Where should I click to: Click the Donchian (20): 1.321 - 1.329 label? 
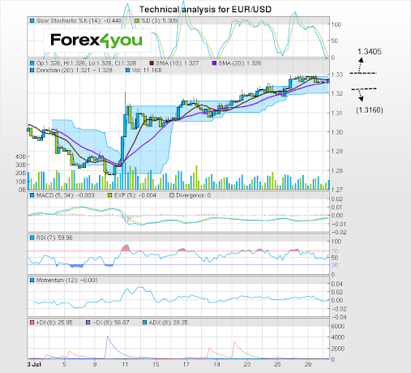tap(74, 71)
